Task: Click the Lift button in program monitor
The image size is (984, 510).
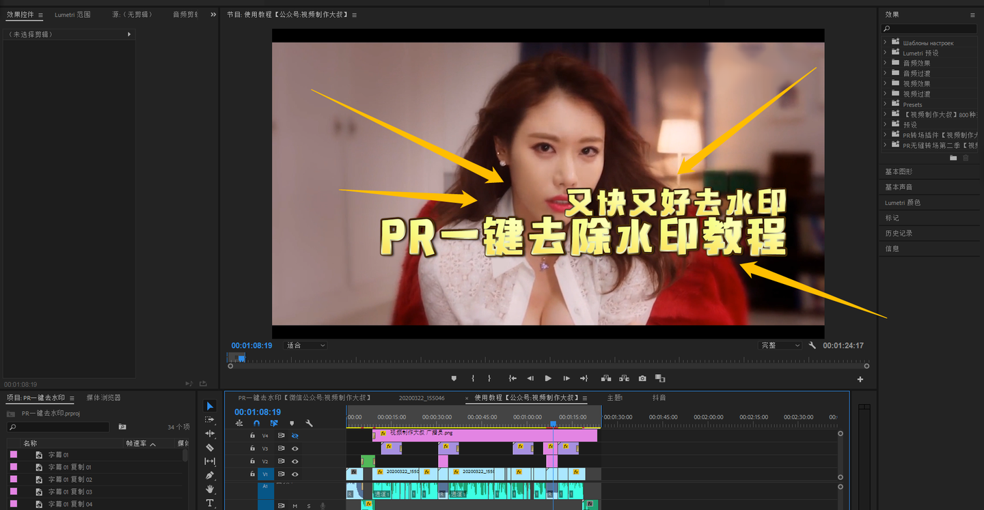Action: [x=606, y=378]
